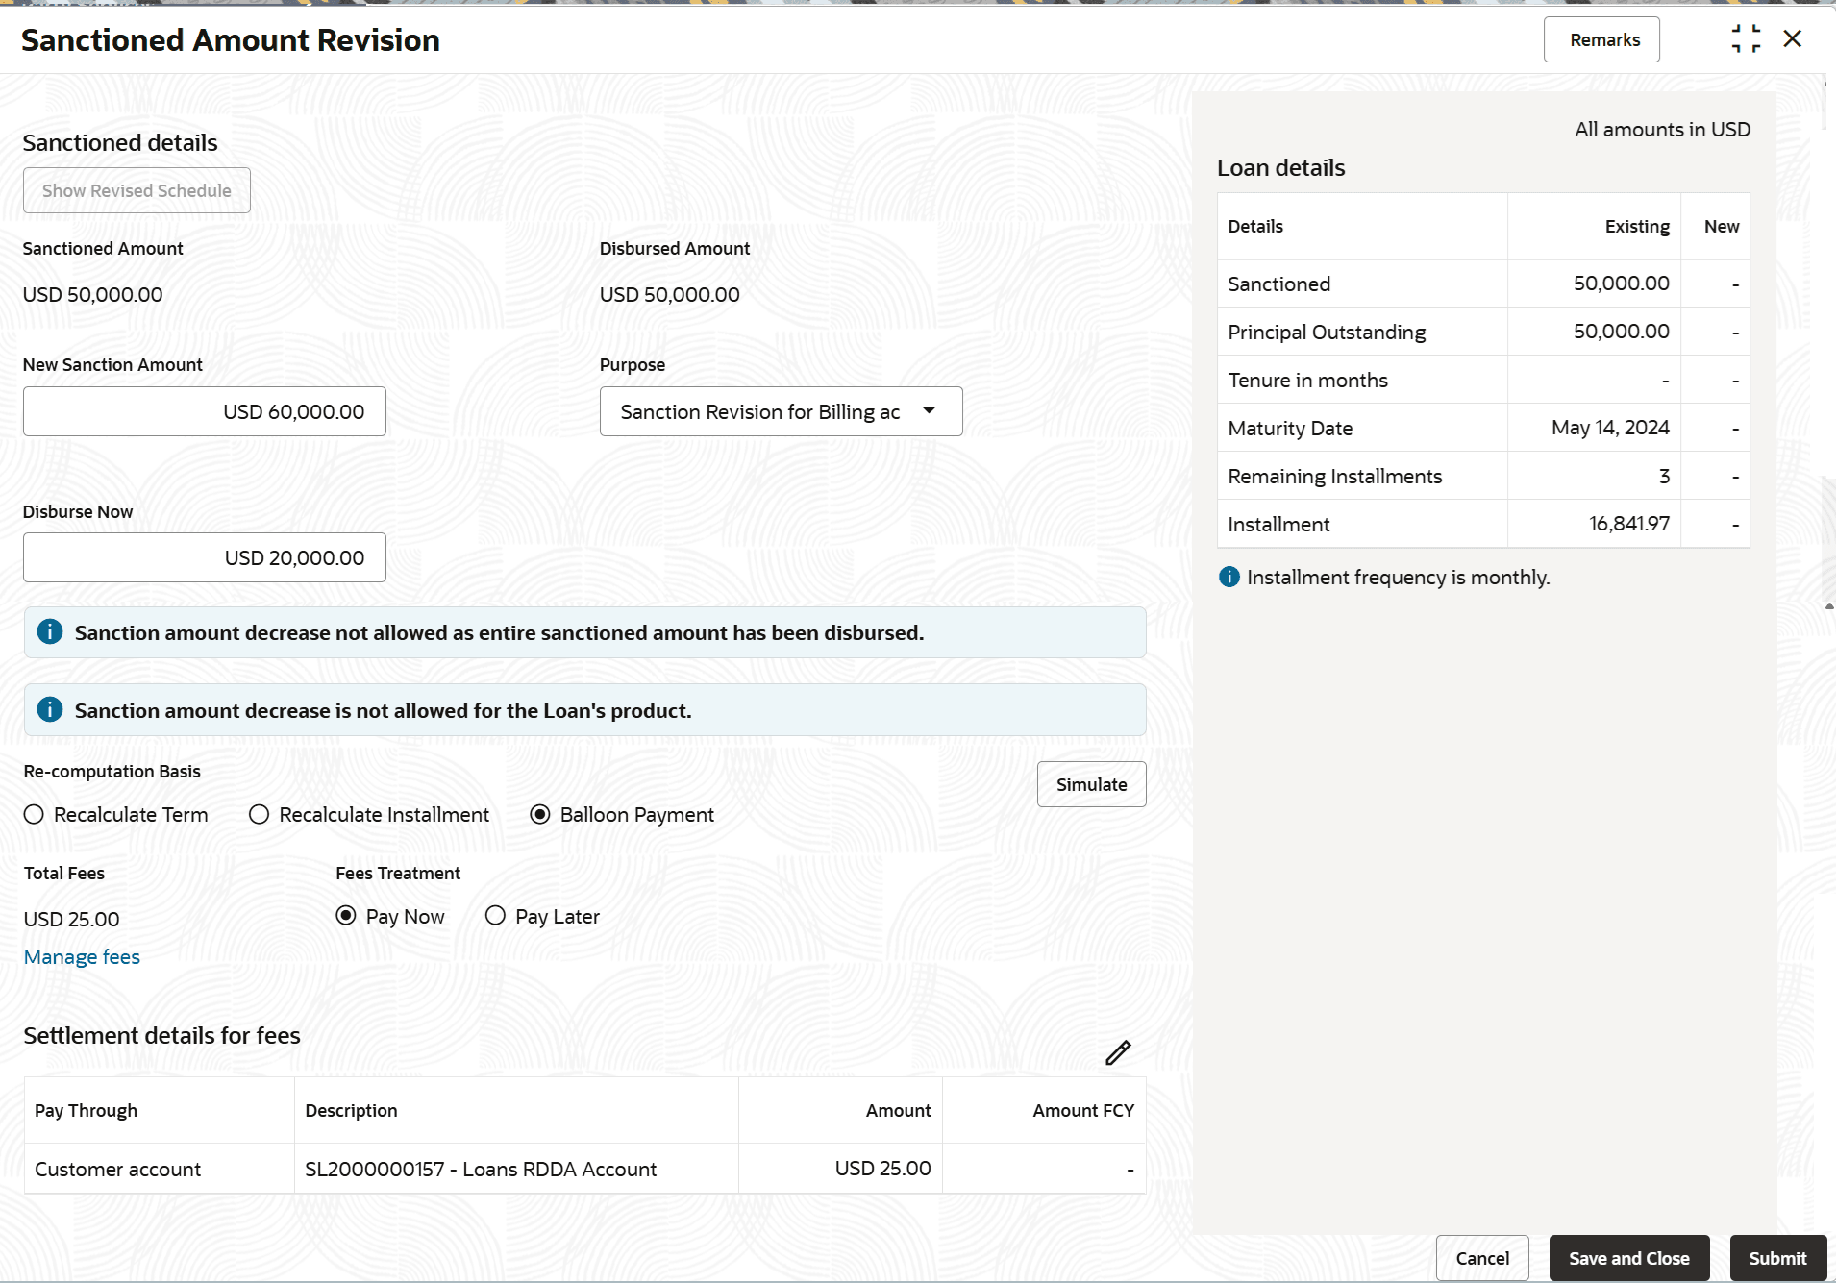The height and width of the screenshot is (1283, 1837).
Task: Select Pay Now fees treatment
Action: pyautogui.click(x=346, y=916)
